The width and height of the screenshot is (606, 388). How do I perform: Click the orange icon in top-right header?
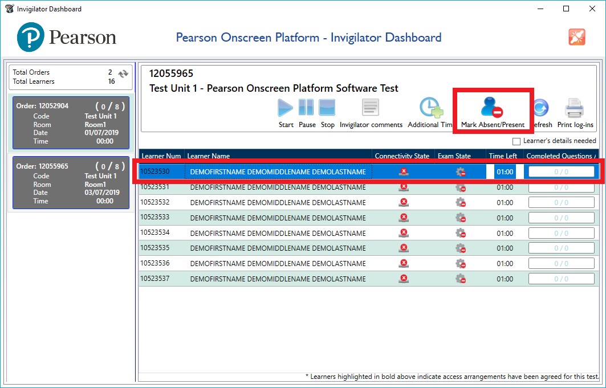(577, 37)
